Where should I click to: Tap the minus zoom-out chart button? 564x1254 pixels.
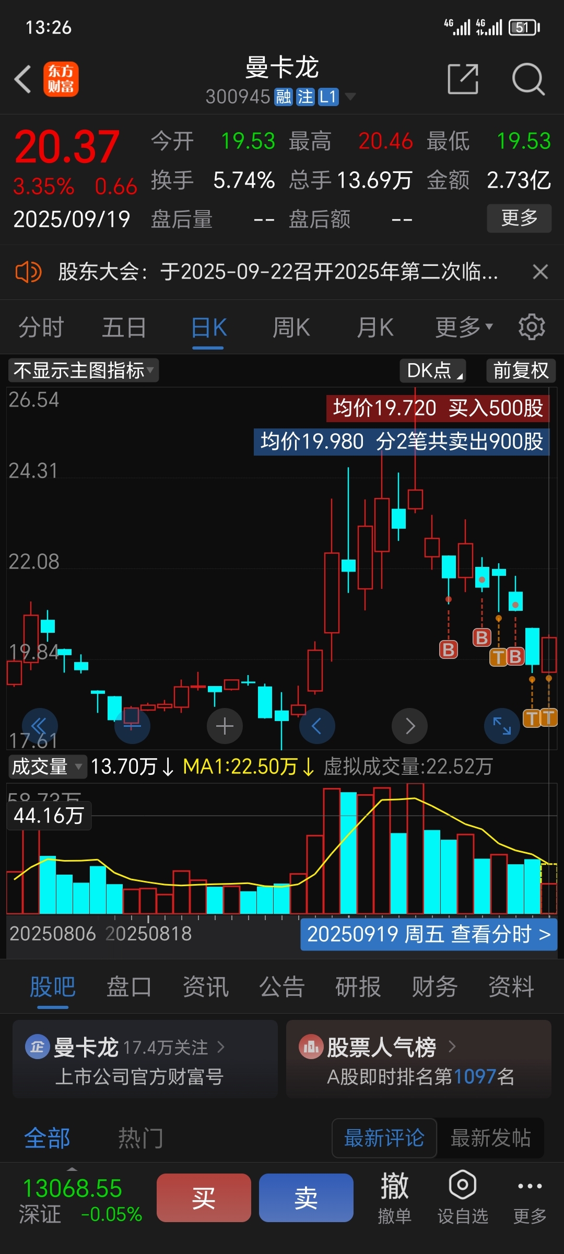(132, 726)
